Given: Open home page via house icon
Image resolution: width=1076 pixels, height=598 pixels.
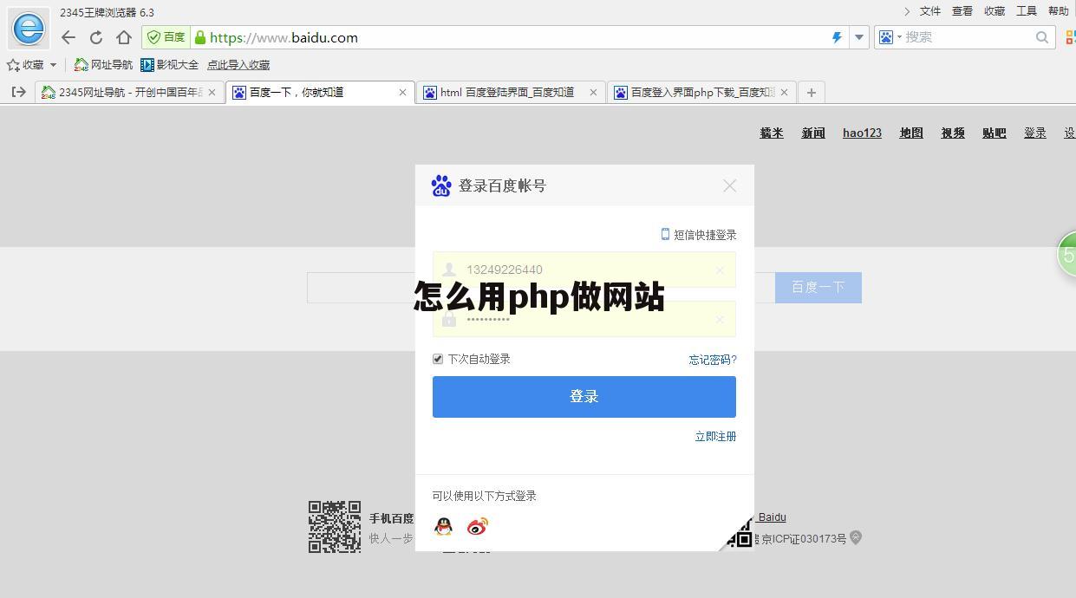Looking at the screenshot, I should point(124,37).
